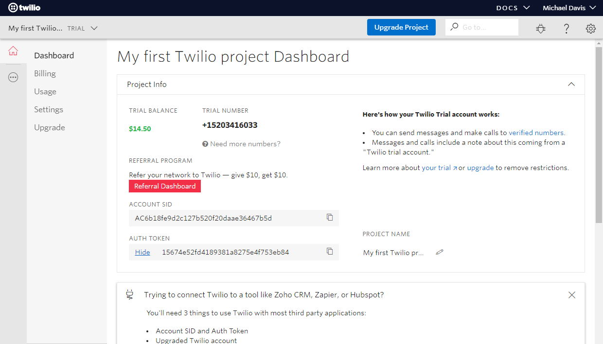Copy the Account SID
The image size is (603, 344).
pos(330,218)
